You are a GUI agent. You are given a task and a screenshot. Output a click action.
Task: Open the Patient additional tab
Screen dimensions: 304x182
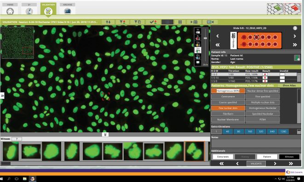267,157
